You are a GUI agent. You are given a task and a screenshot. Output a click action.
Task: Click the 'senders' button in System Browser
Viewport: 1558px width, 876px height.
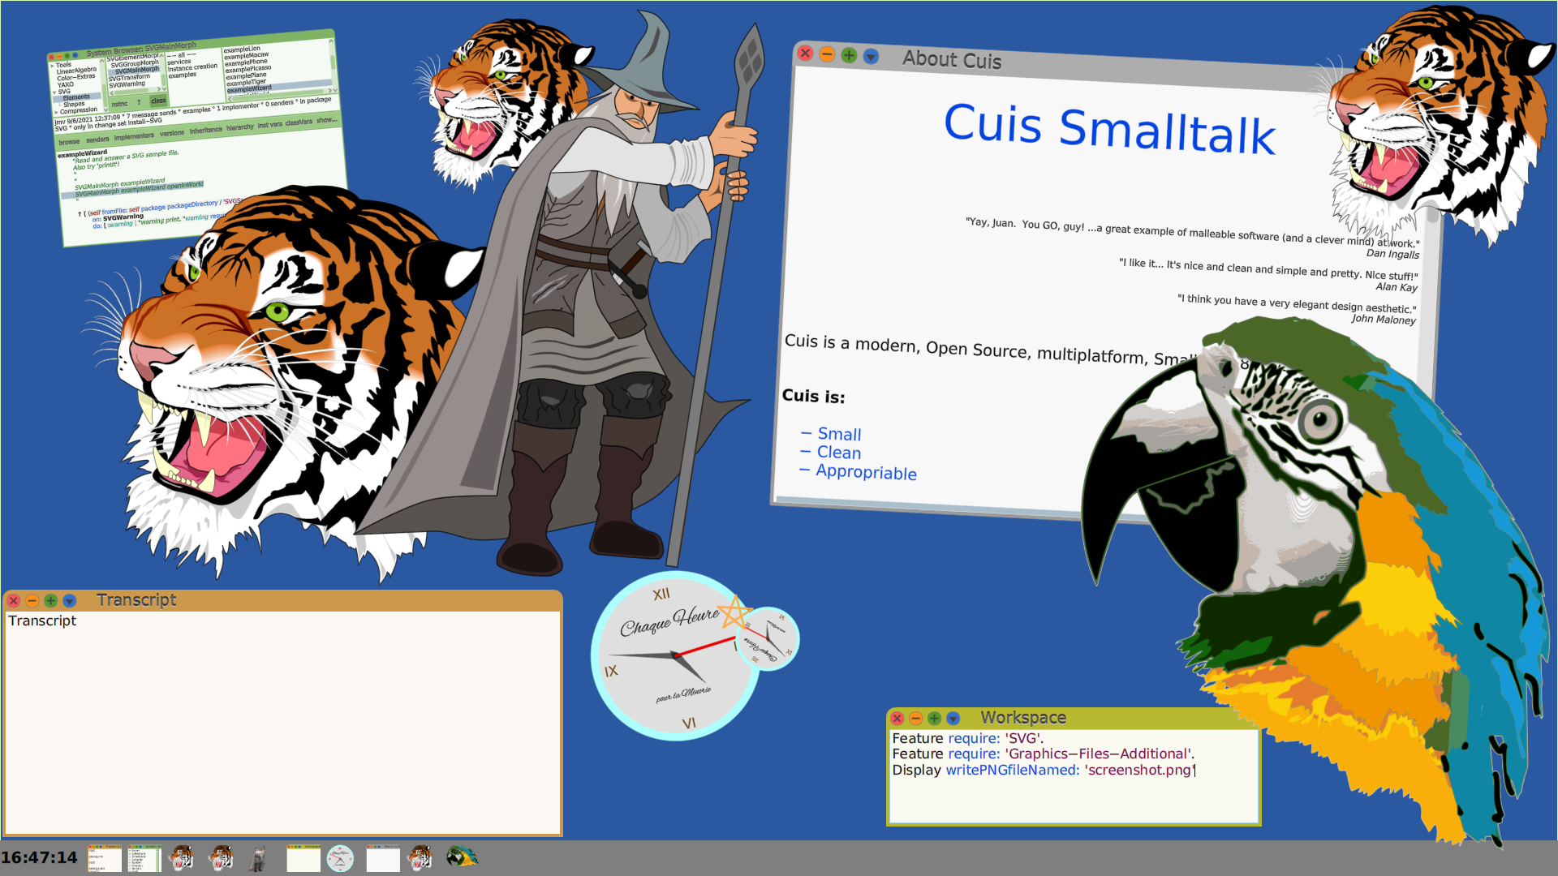pos(97,140)
